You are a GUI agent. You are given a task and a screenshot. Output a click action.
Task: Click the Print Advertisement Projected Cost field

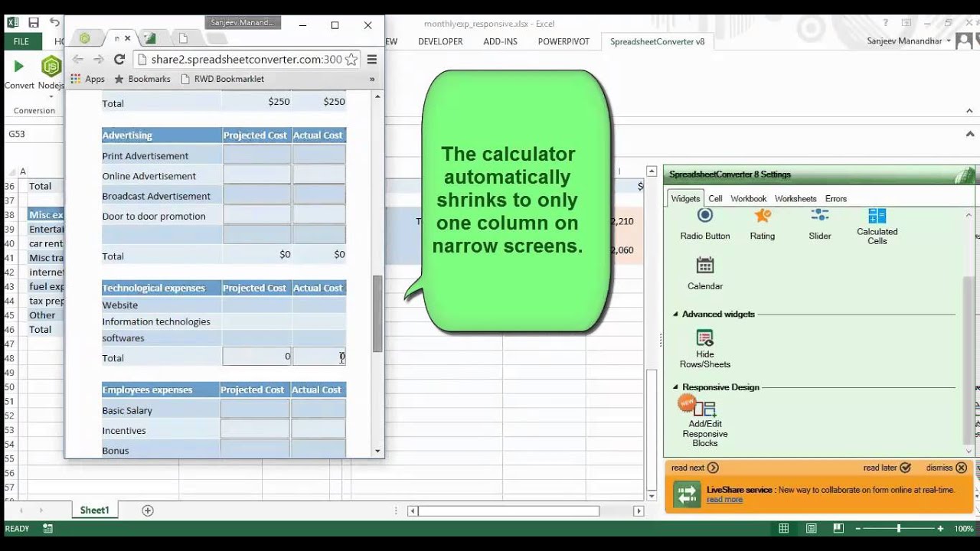[x=256, y=155]
